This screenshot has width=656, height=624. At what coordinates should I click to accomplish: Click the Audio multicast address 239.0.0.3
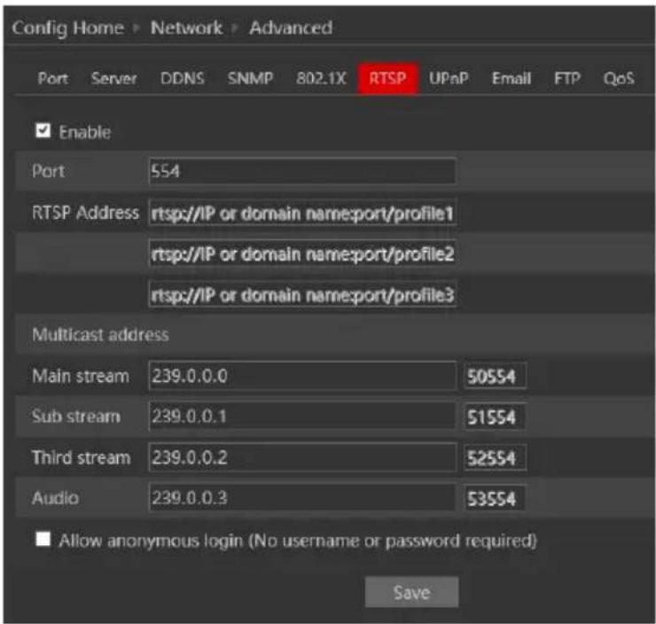tap(302, 498)
